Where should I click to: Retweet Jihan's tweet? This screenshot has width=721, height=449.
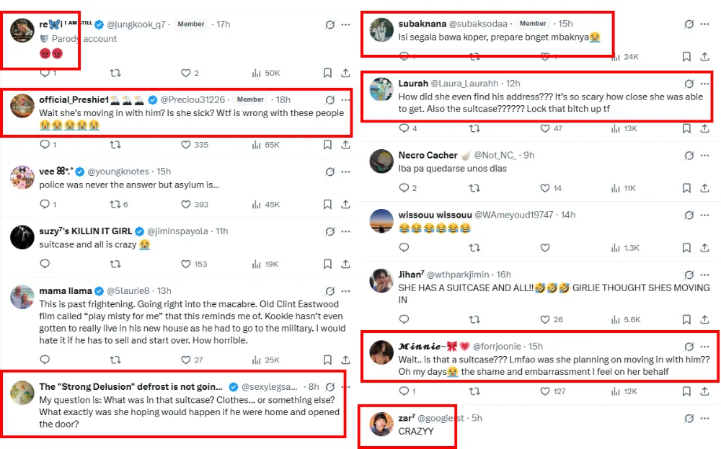474,319
